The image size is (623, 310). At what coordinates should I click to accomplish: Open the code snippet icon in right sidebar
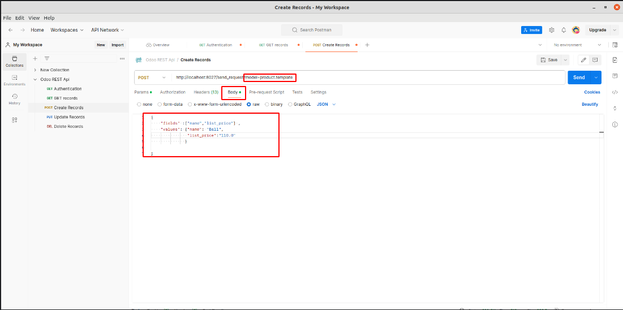point(615,92)
